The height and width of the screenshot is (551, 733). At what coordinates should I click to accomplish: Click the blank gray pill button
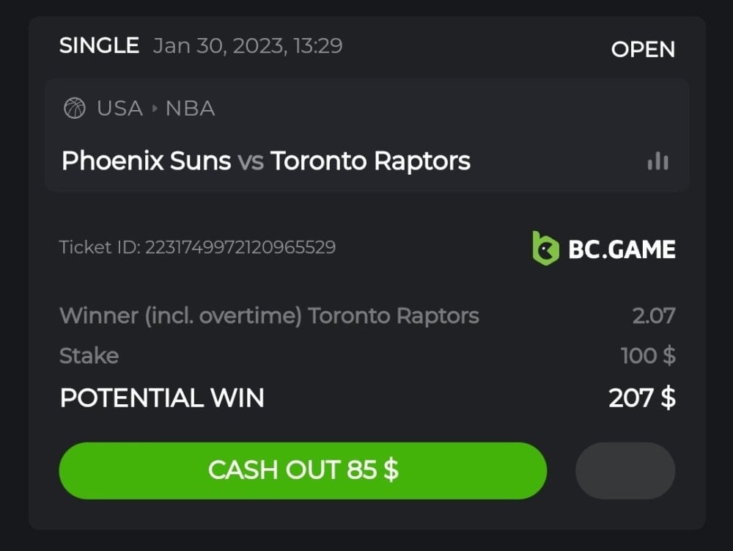coord(625,470)
